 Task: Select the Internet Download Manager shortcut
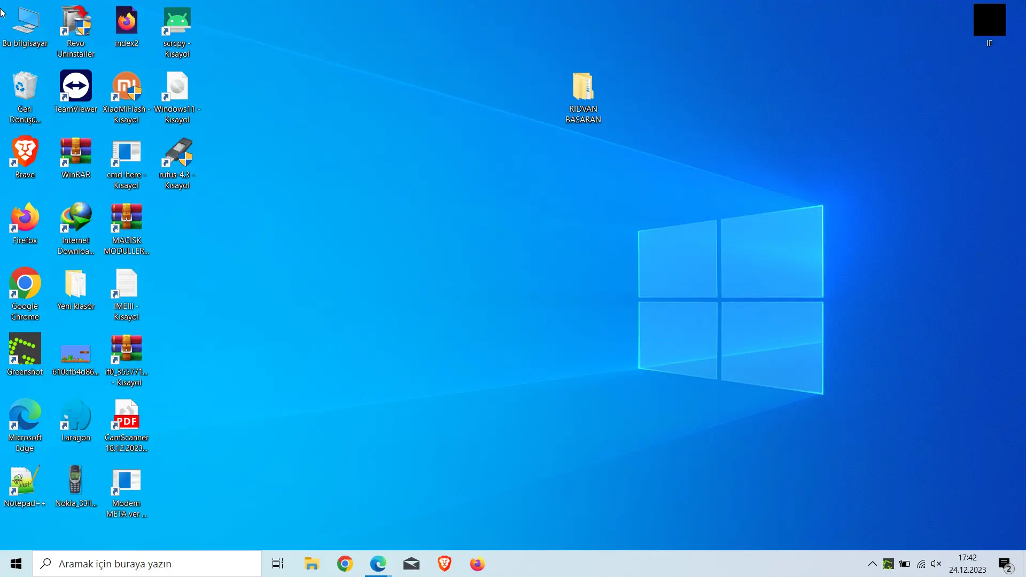(x=76, y=229)
